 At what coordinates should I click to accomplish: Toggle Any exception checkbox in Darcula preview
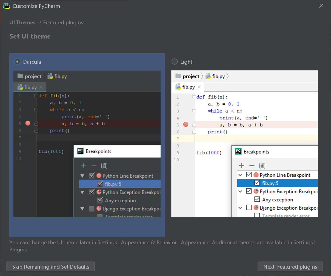(x=100, y=200)
